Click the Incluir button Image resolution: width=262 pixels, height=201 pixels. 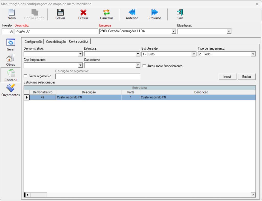pyautogui.click(x=227, y=77)
